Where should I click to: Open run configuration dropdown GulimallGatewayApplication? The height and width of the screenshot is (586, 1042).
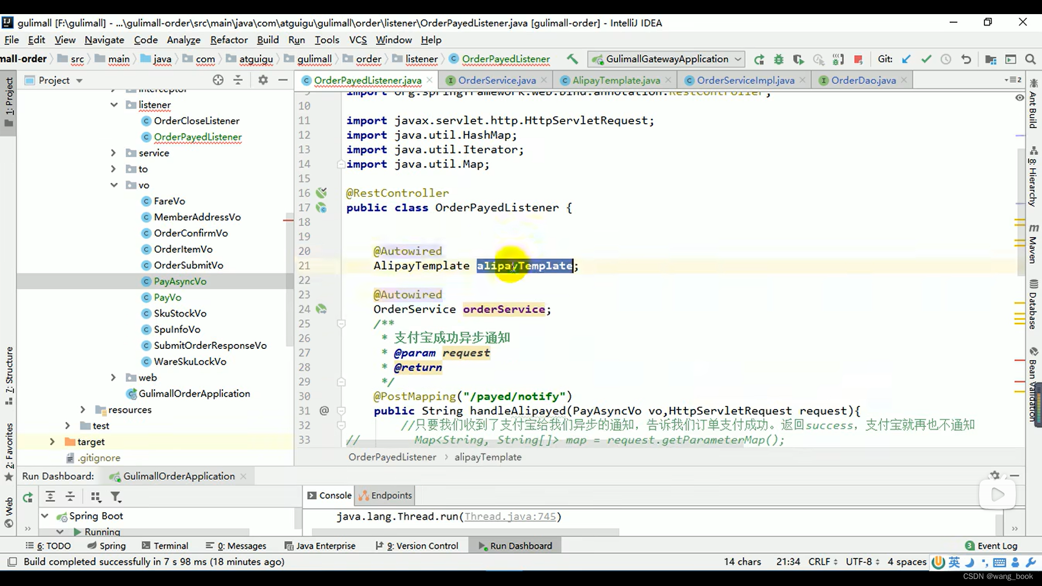coord(666,59)
